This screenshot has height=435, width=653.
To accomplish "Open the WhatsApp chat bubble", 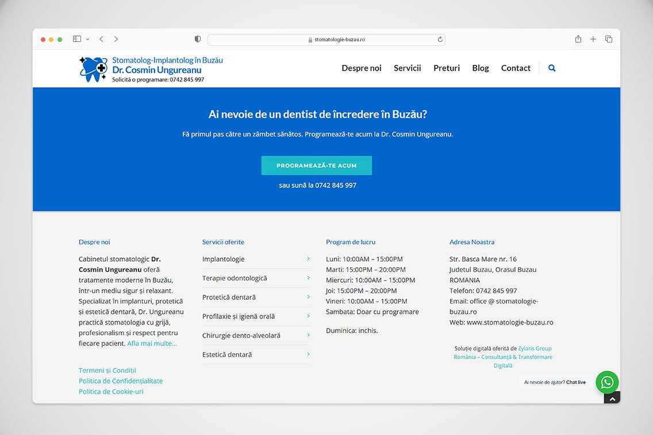I will tap(607, 382).
